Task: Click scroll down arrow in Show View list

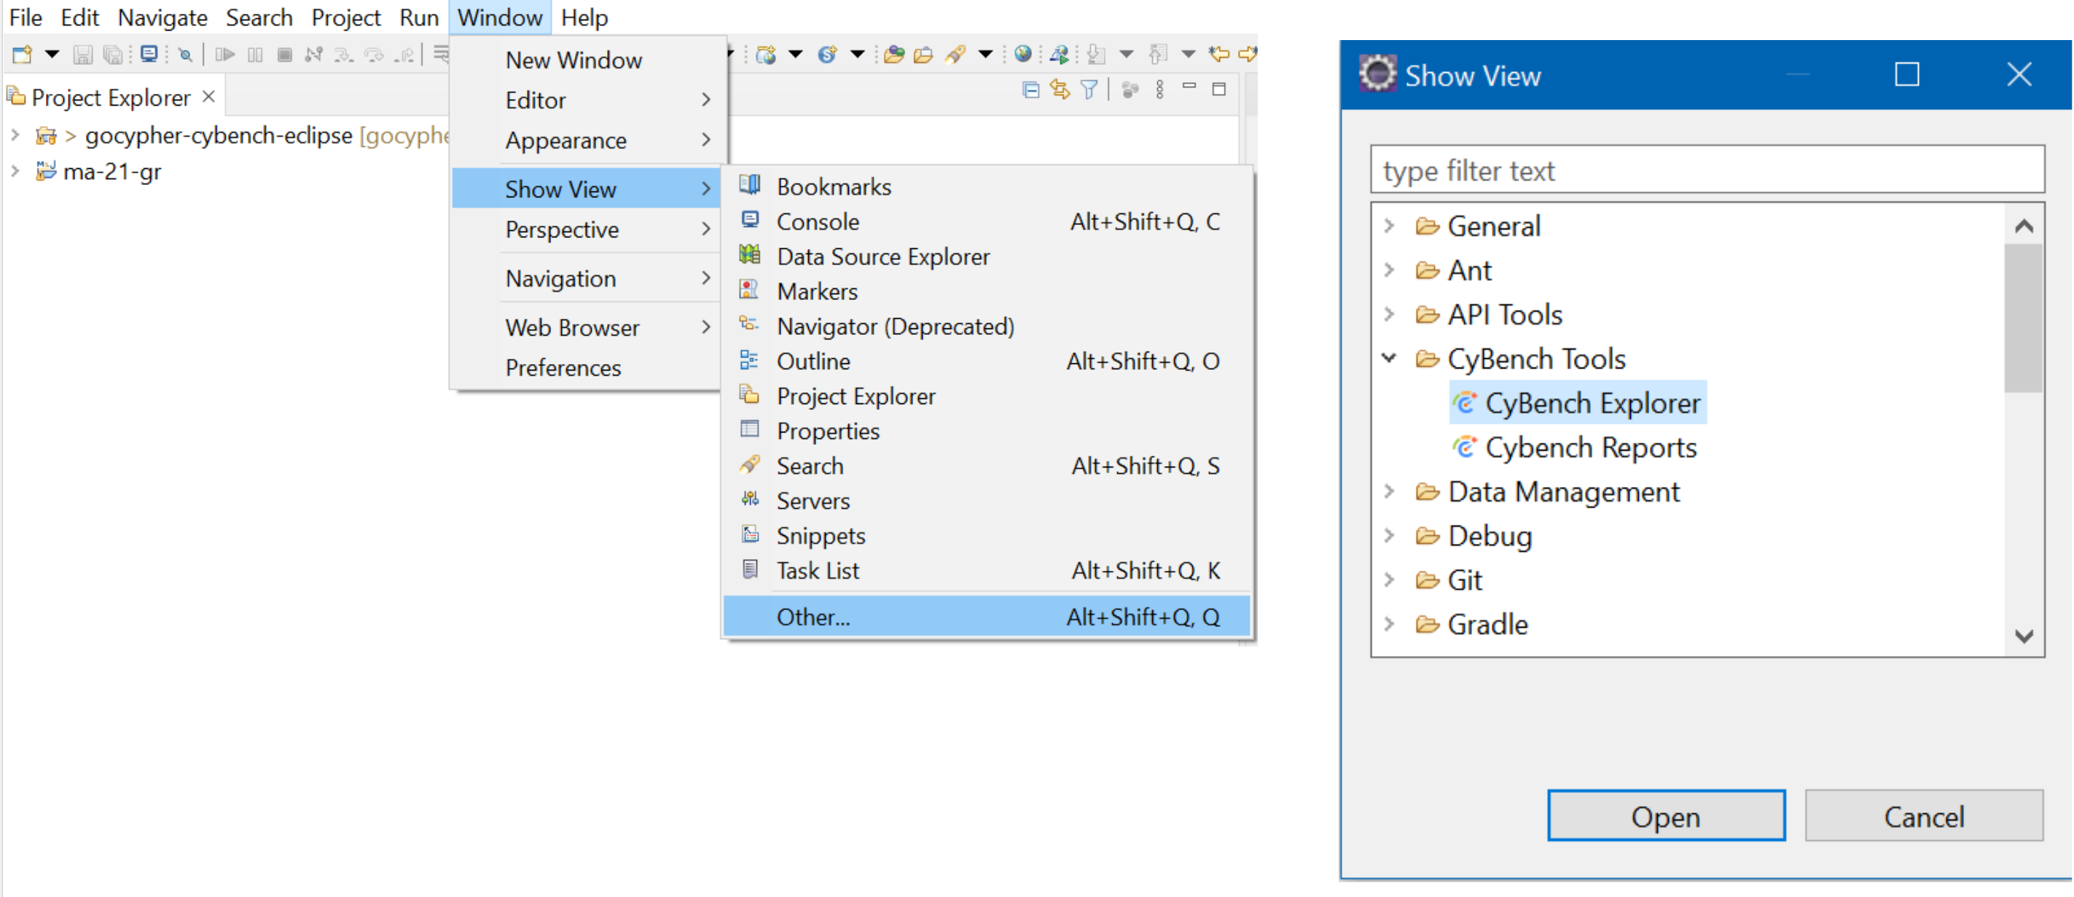Action: pos(2024,636)
